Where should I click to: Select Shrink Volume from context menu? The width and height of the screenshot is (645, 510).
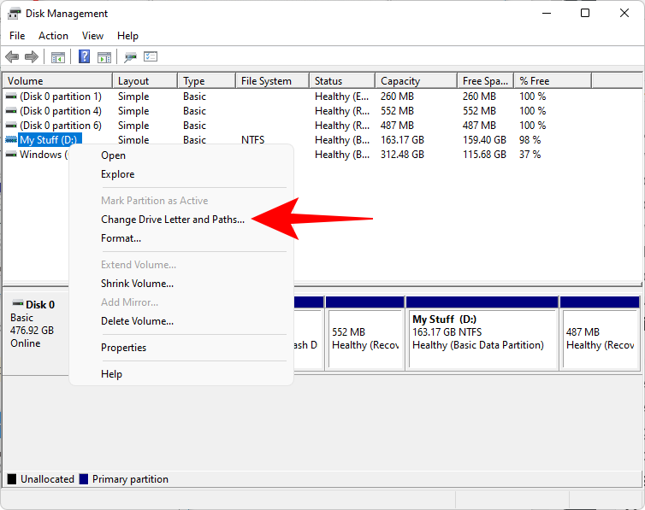[x=137, y=284]
